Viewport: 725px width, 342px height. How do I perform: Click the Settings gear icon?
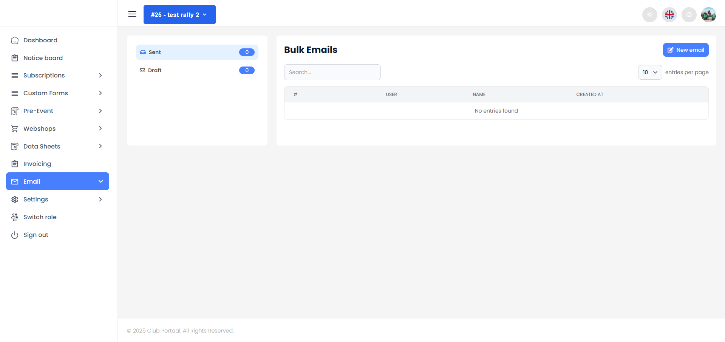tap(15, 200)
